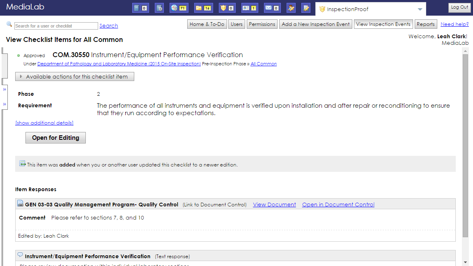The image size is (473, 266).
Task: Open the GEN 03-03 document via View Document
Action: [274, 204]
